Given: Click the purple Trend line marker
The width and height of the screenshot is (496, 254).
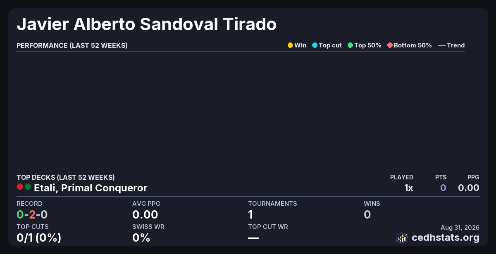Looking at the screenshot, I should coord(441,45).
